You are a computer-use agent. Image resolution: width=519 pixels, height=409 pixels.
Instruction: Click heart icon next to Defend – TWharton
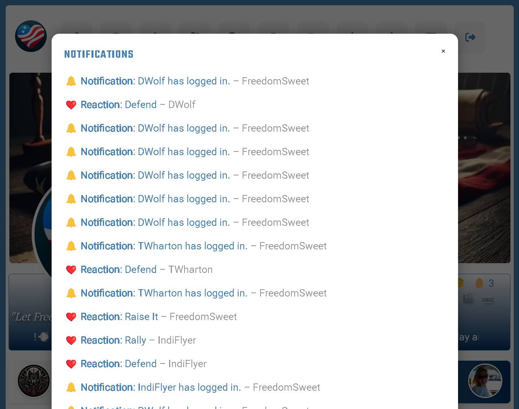tap(71, 270)
